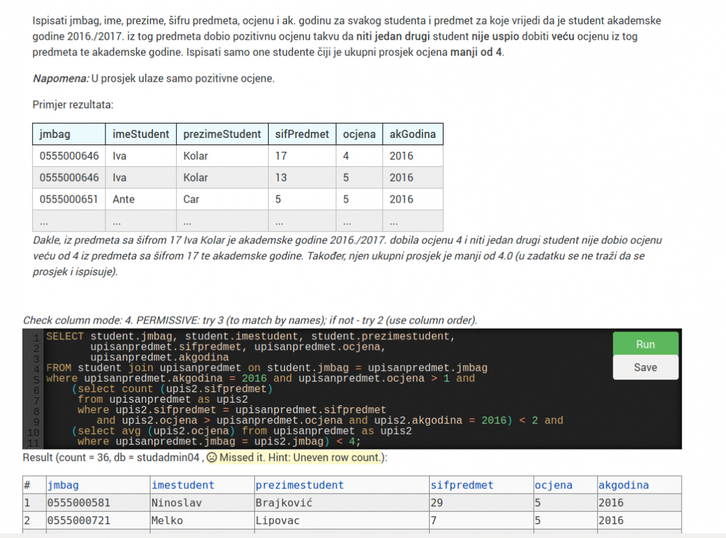Screen dimensions: 726x538
Task: Select the imestudent result column header
Action: [x=202, y=485]
